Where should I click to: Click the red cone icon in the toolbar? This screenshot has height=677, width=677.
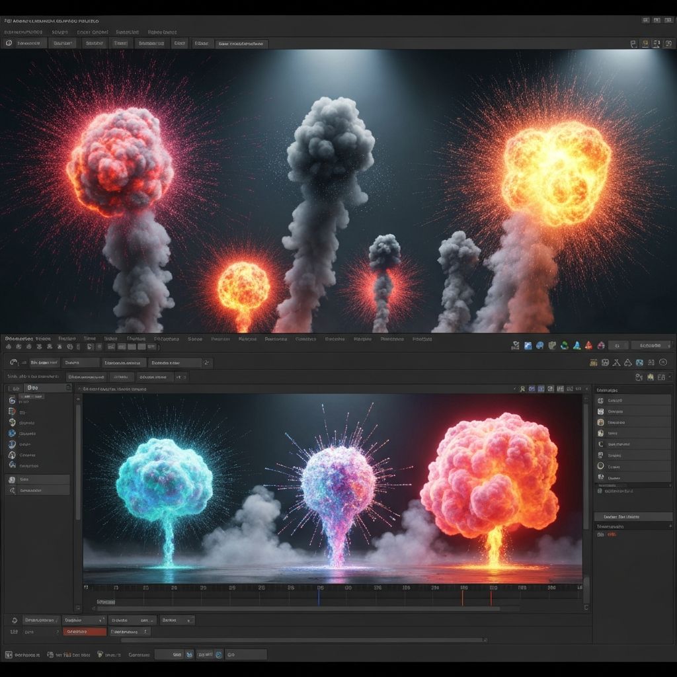point(588,345)
